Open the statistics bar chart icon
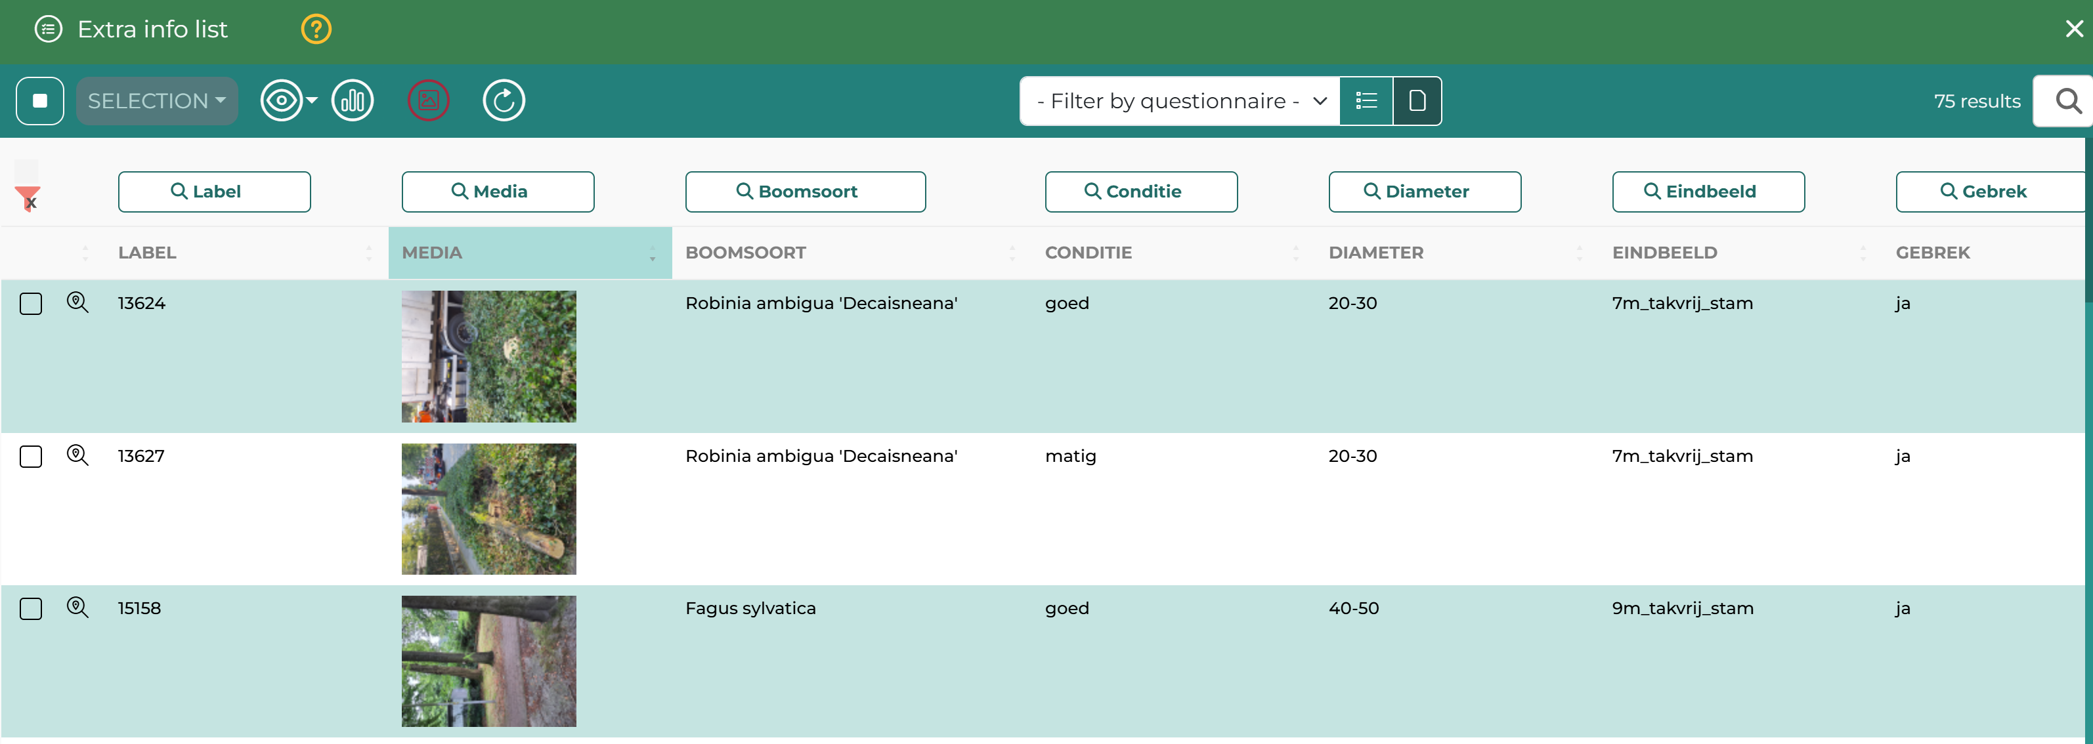The height and width of the screenshot is (744, 2093). pyautogui.click(x=353, y=101)
